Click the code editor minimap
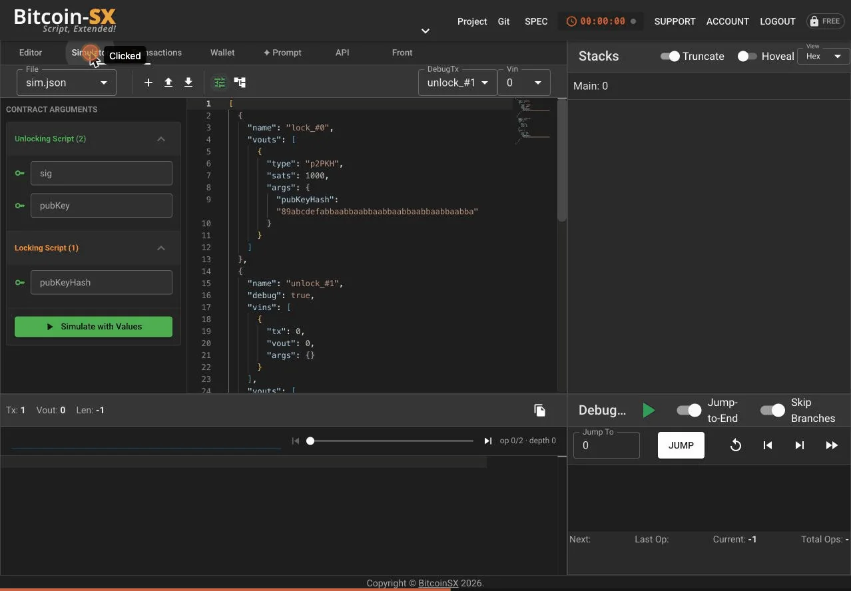Viewport: 851px width, 591px height. coord(533,121)
